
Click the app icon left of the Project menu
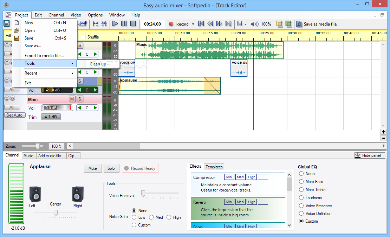tap(8, 15)
